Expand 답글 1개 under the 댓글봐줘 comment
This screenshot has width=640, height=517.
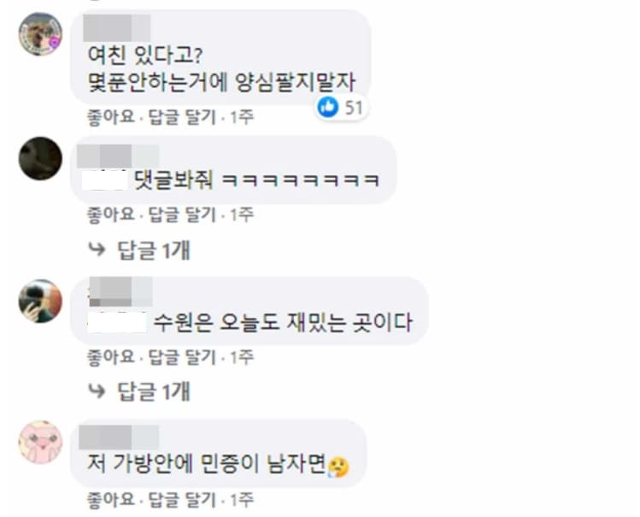click(154, 250)
